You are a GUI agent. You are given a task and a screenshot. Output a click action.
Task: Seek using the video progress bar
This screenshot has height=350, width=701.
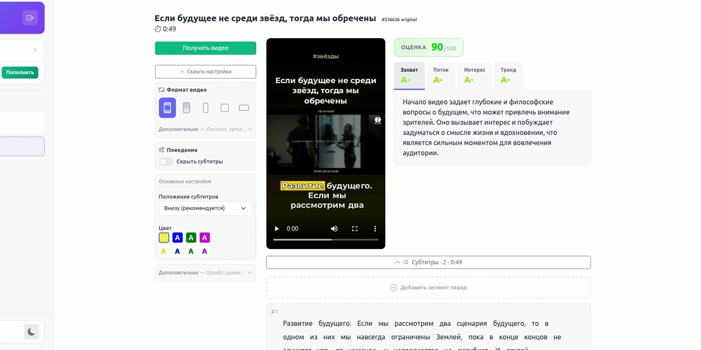coord(326,240)
